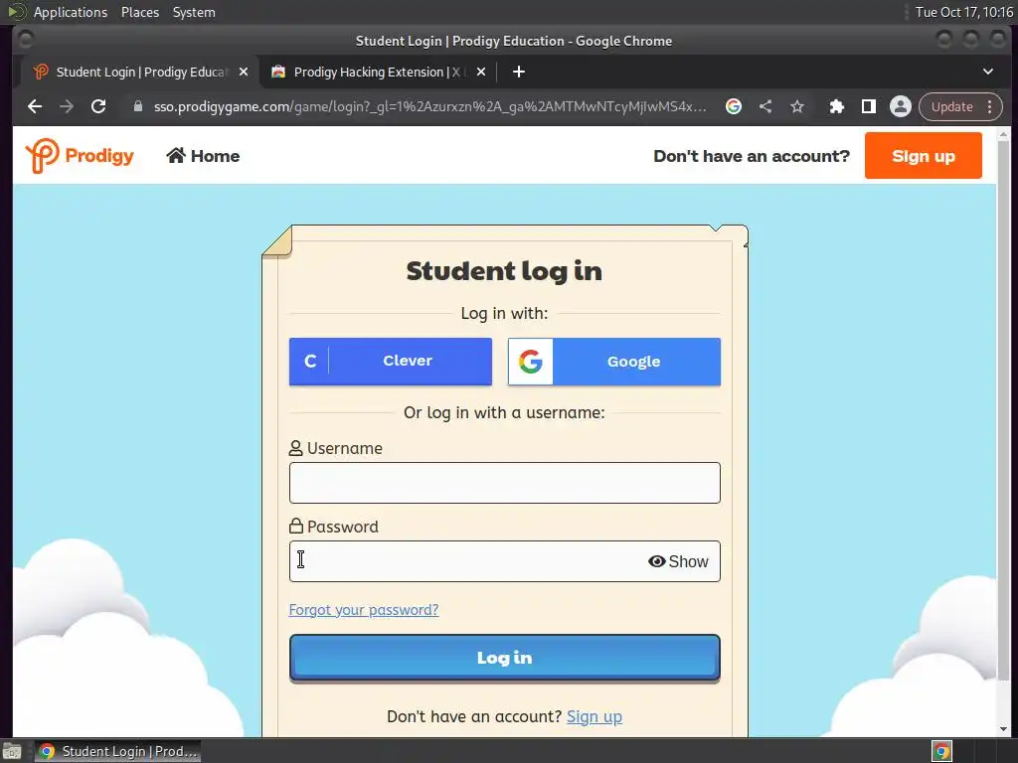Open the Places menu

tap(139, 12)
